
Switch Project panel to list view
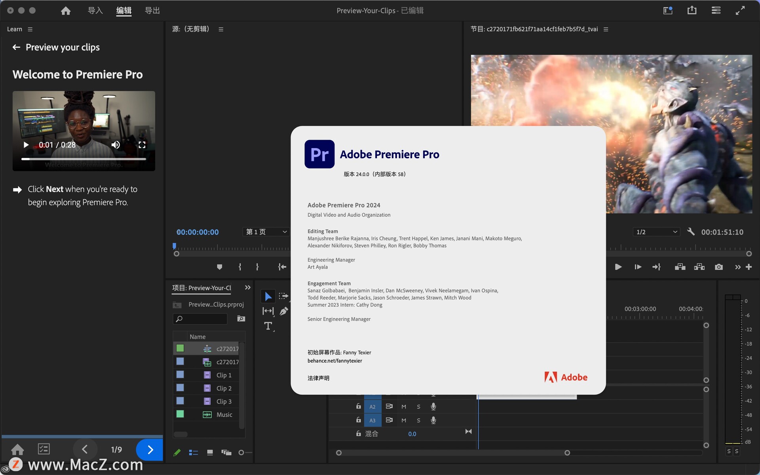point(193,452)
